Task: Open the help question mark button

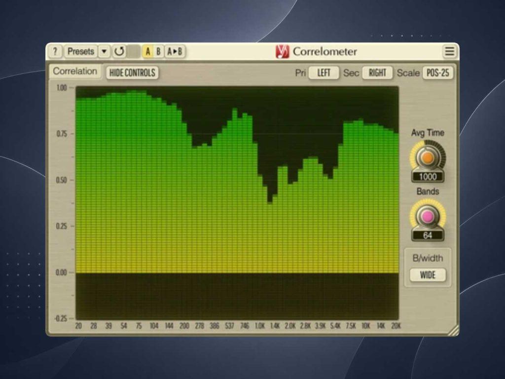Action: [x=55, y=51]
